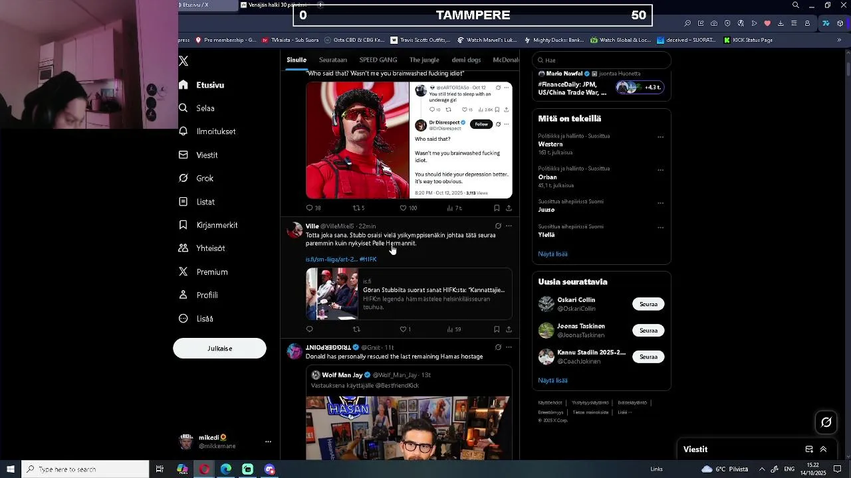Open Task View in taskbar
Viewport: 851px width, 478px height.
click(160, 469)
